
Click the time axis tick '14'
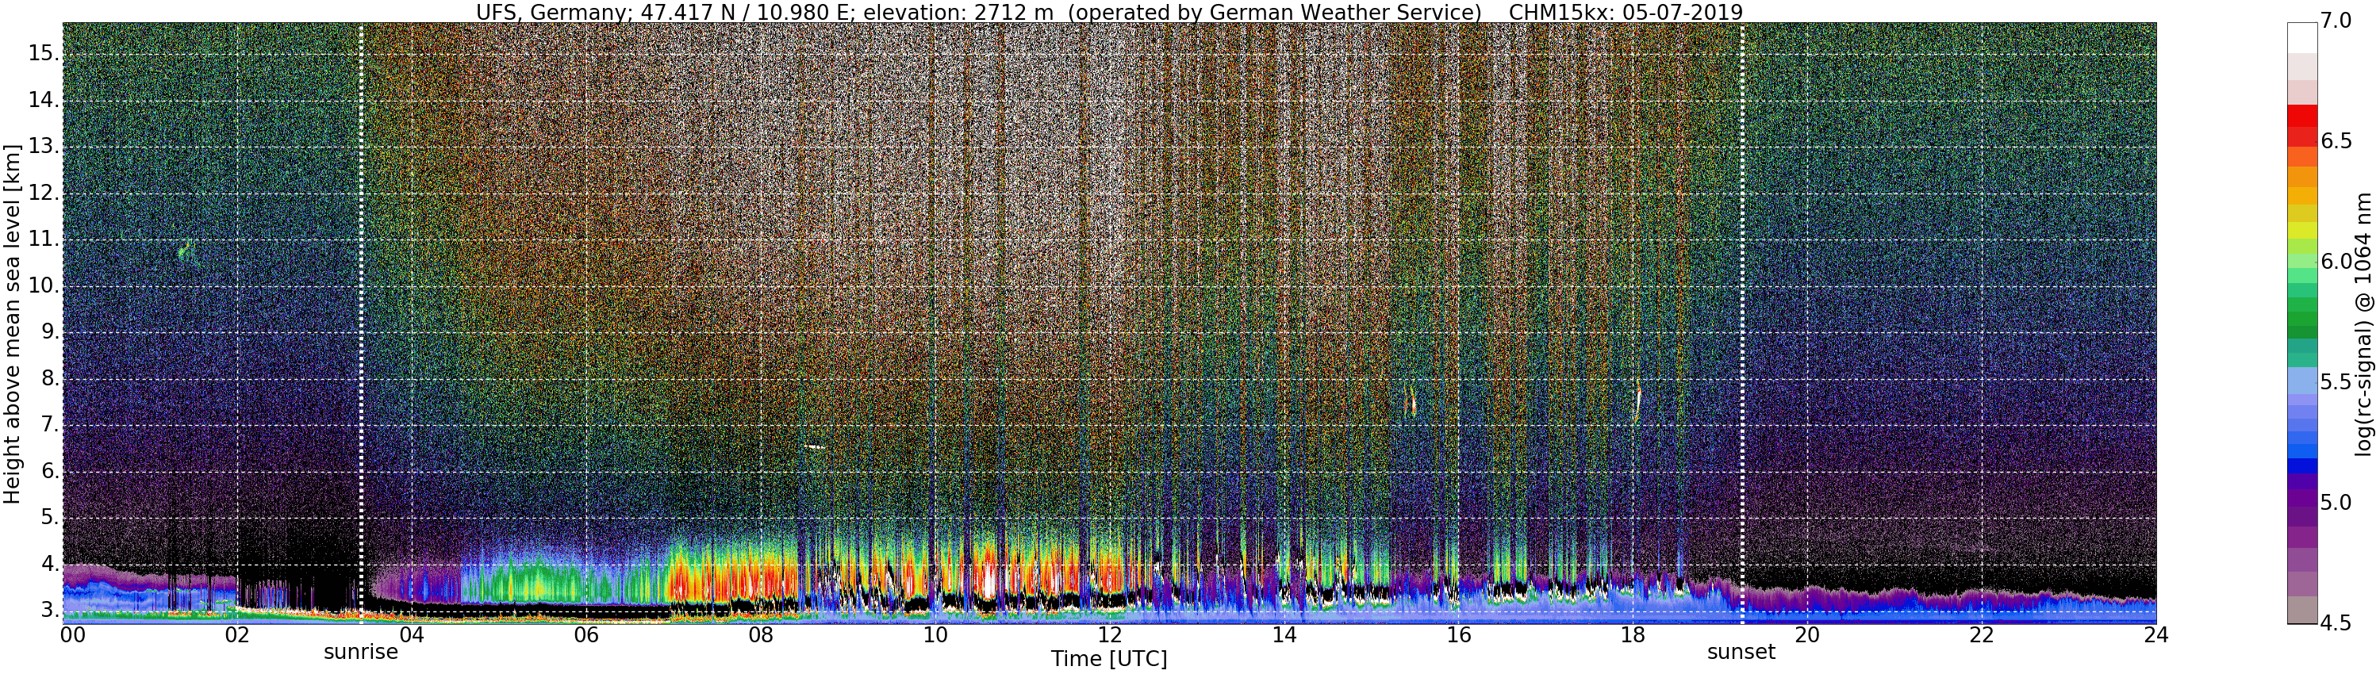[x=1284, y=635]
